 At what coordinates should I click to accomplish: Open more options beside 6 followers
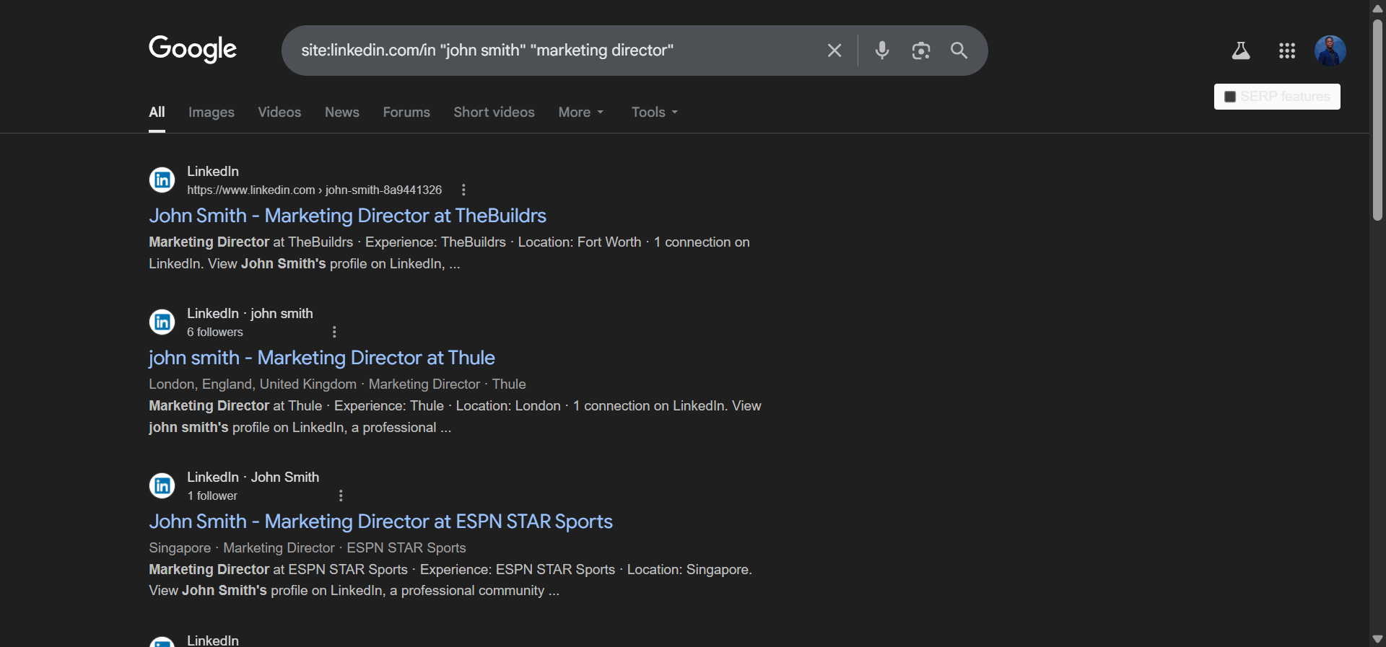tap(334, 332)
